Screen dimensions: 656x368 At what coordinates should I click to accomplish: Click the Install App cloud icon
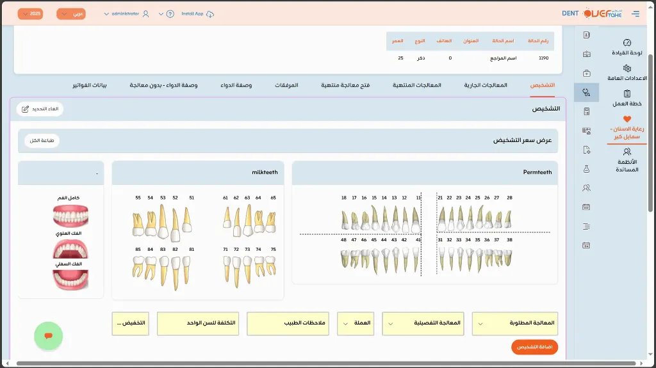pyautogui.click(x=211, y=13)
